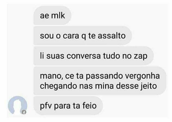Viewport: 172px width, 122px height.
Task: Click the word "mano," starting fourth message
Action: (x=51, y=76)
